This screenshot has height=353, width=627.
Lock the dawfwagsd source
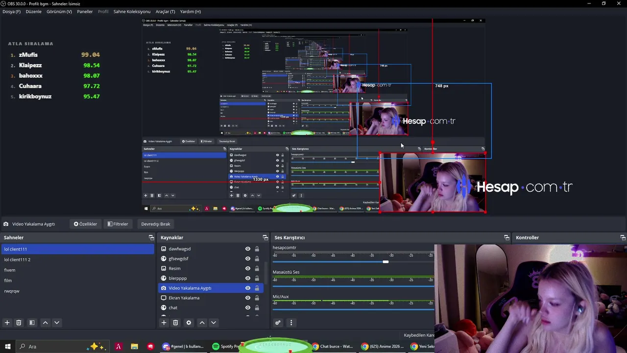point(257,249)
